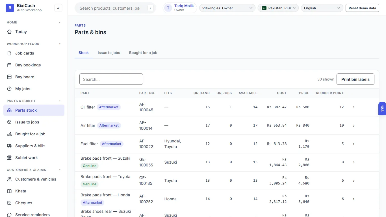Click the My jobs clock icon

click(x=9, y=89)
